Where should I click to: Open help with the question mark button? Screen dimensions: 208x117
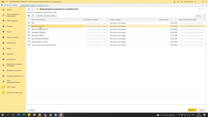[204, 16]
